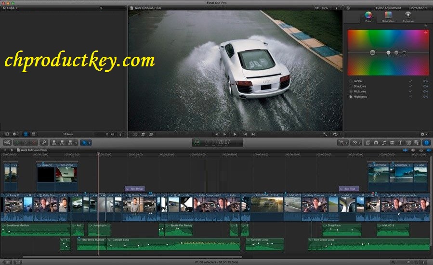
Task: Select the Transform tool below viewer
Action: pos(134,134)
